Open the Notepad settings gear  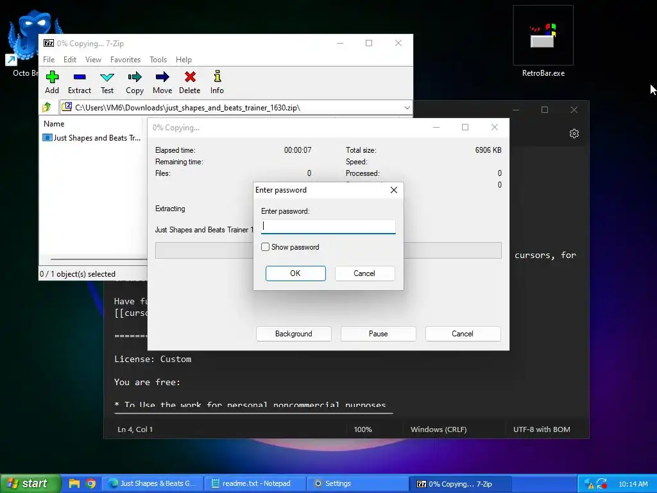(x=574, y=134)
